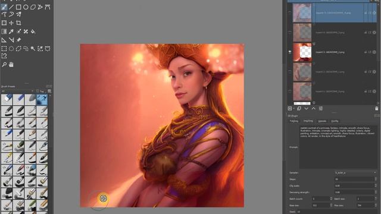Toggle visibility of the inpaint 5 layer
The height and width of the screenshot is (214, 381).
point(290,12)
